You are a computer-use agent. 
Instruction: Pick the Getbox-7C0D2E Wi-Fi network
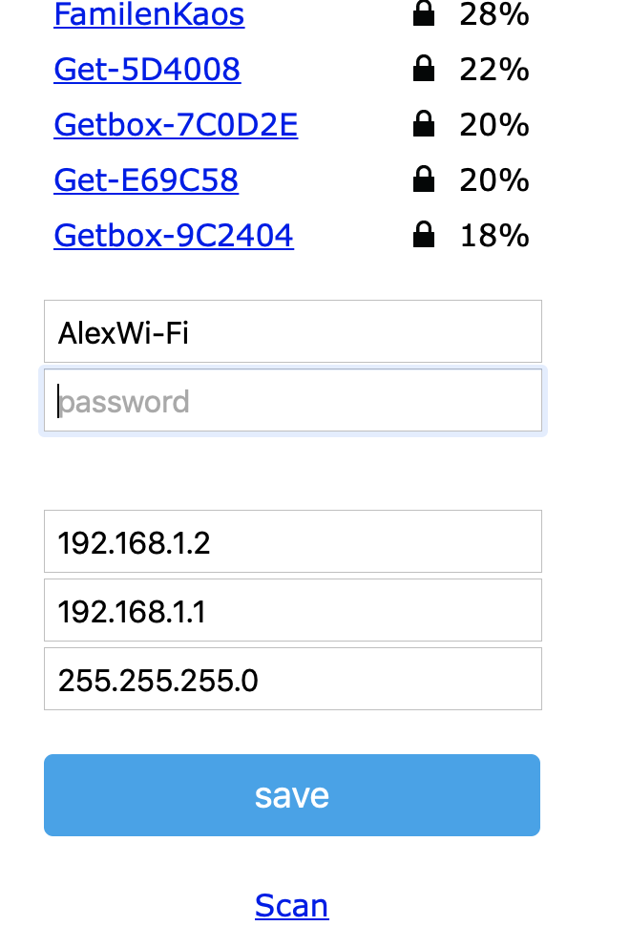176,125
